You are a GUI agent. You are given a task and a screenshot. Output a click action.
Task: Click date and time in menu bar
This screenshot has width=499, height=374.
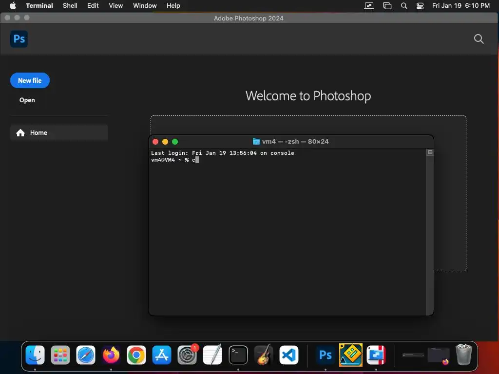(461, 5)
